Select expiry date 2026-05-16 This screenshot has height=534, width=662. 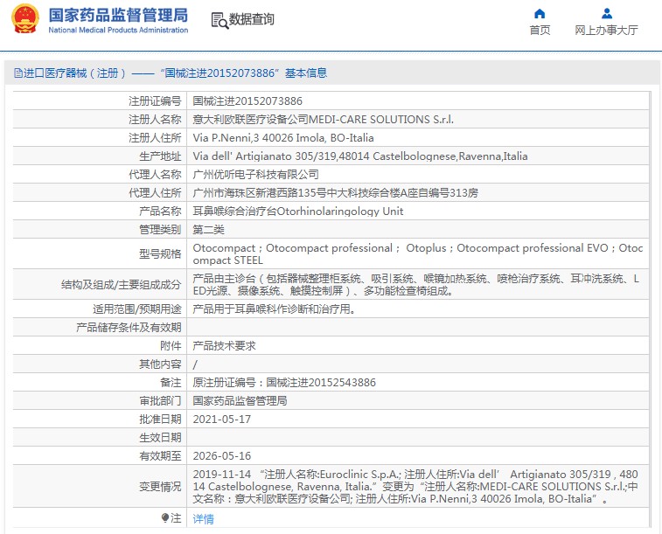pyautogui.click(x=221, y=456)
